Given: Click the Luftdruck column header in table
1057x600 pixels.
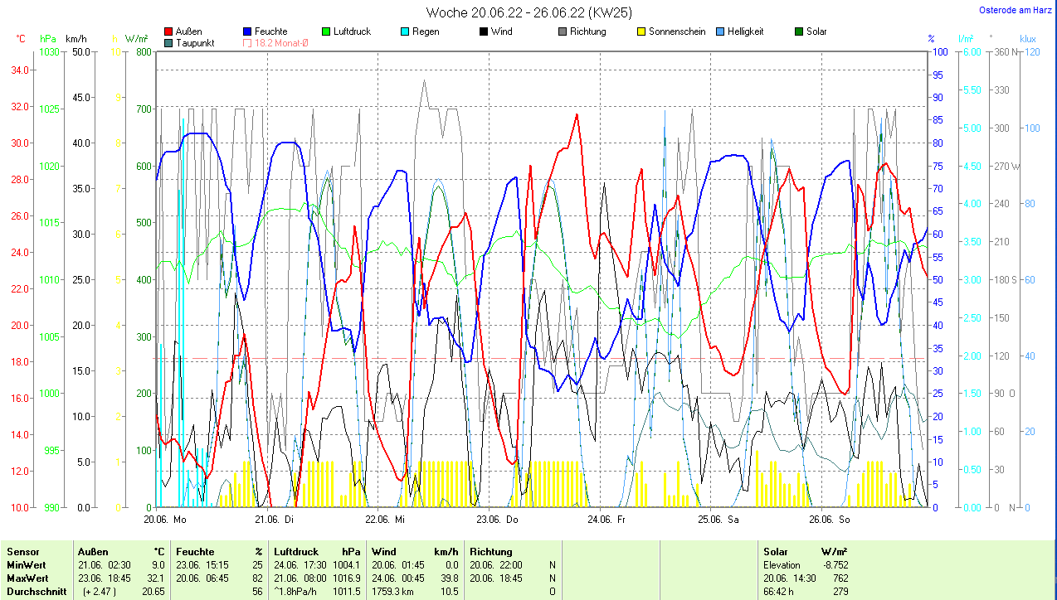Looking at the screenshot, I should click(296, 551).
